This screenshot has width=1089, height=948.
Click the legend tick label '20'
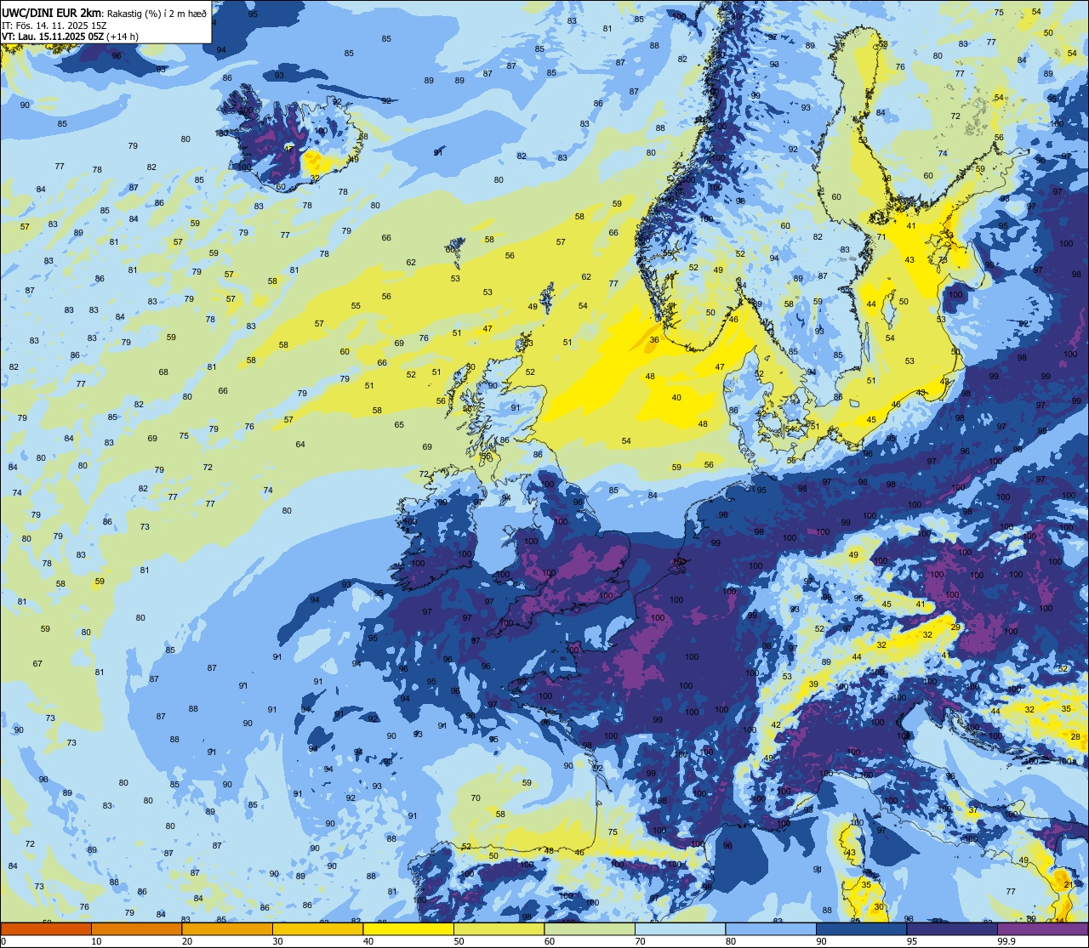pos(187,941)
